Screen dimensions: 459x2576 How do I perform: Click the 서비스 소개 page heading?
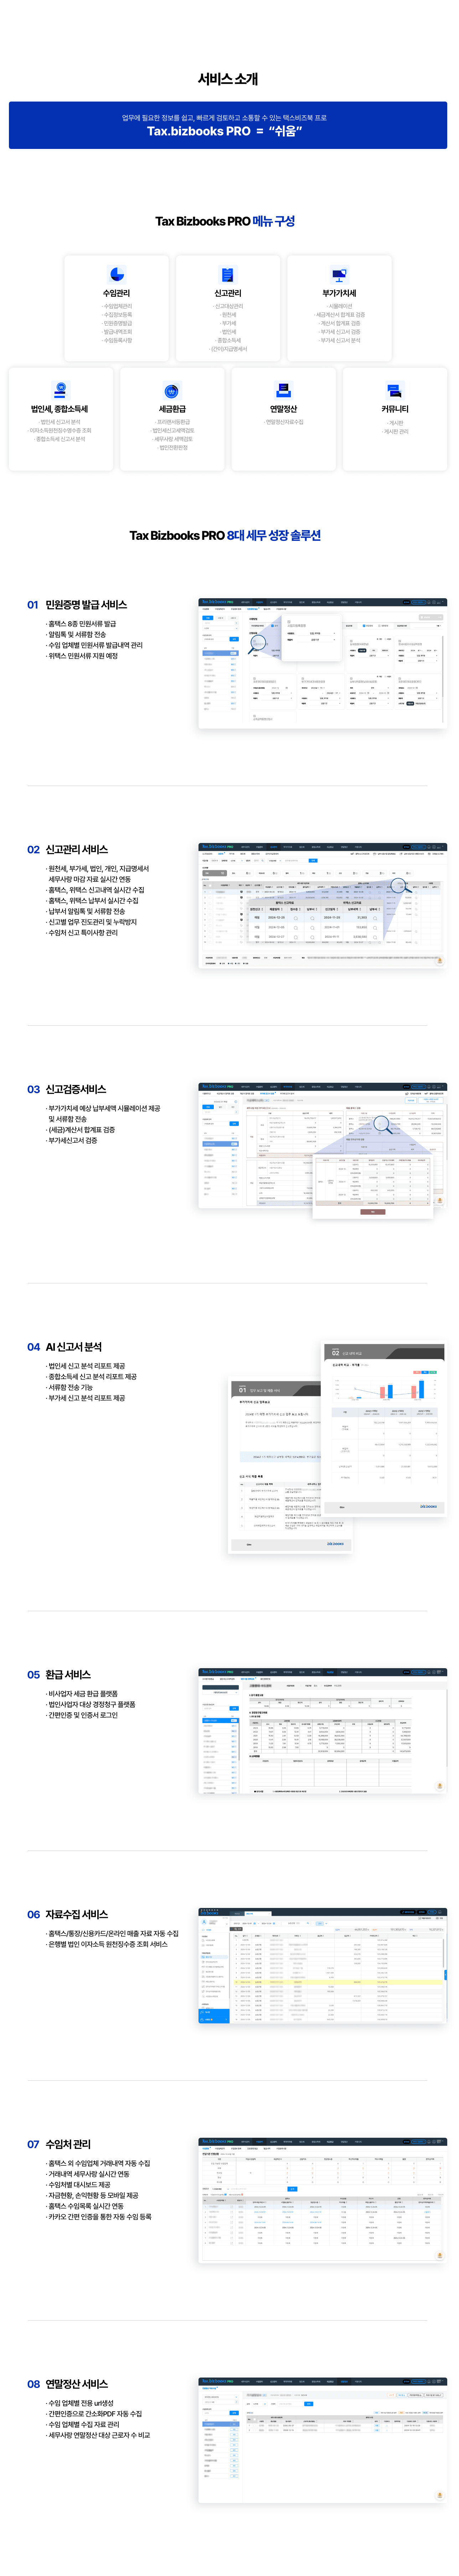[x=228, y=79]
